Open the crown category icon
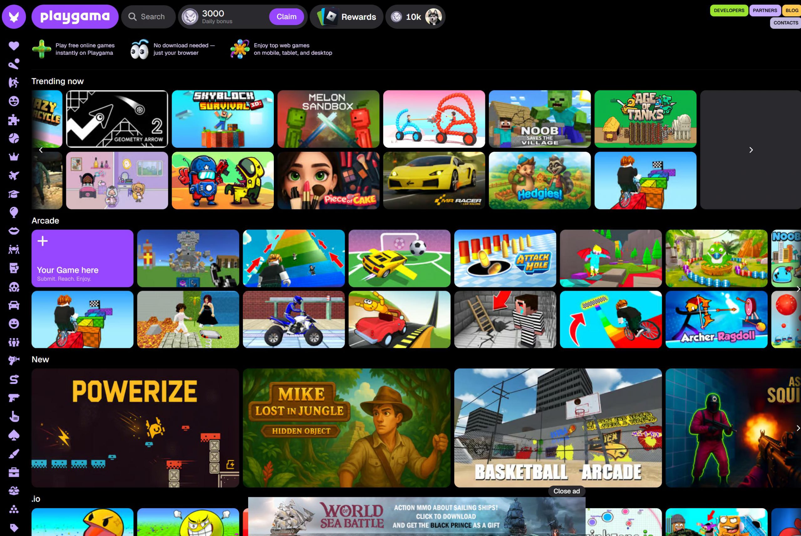The image size is (801, 536). click(x=14, y=157)
